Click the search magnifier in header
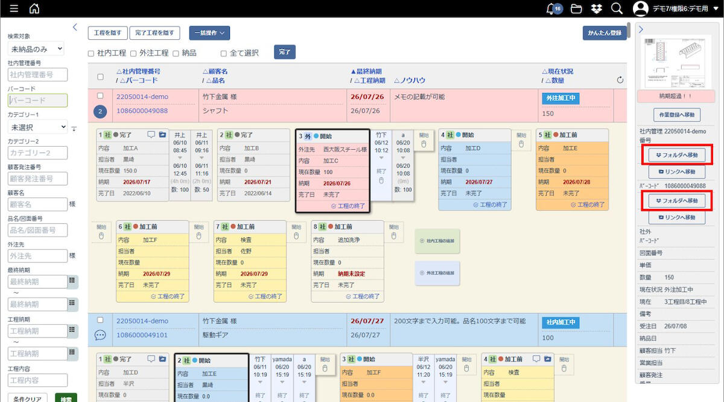Screen dimensions: 724x402 616,8
